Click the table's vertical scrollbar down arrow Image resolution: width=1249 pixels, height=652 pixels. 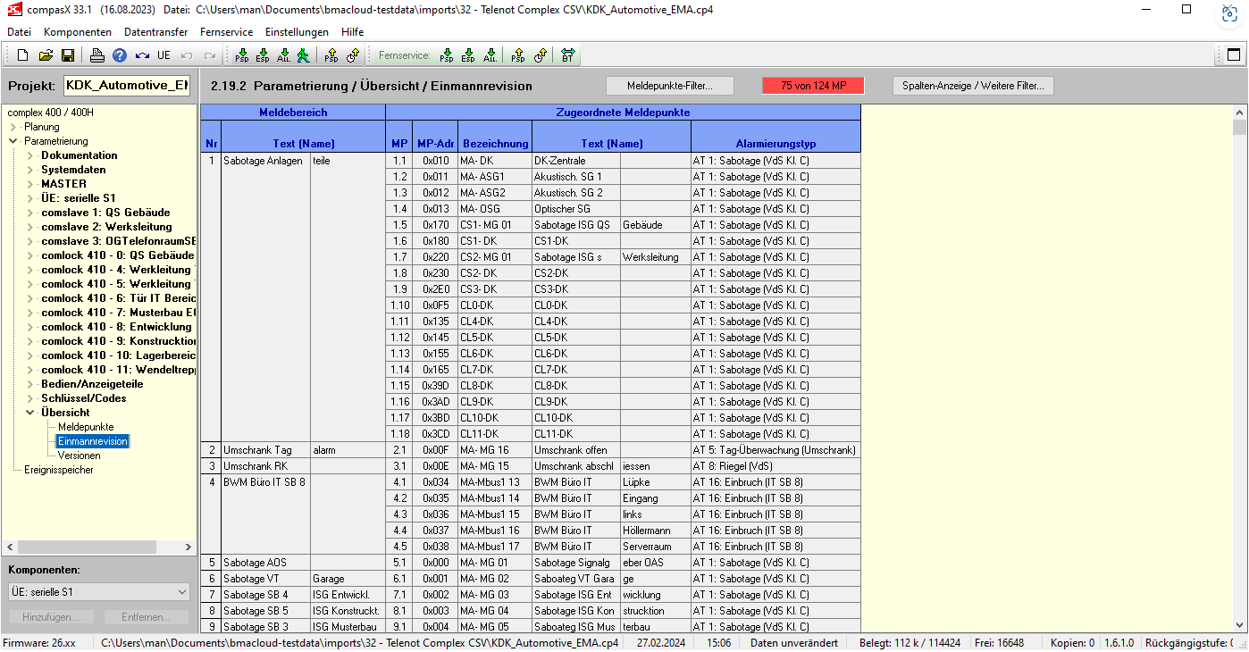[x=1239, y=625]
